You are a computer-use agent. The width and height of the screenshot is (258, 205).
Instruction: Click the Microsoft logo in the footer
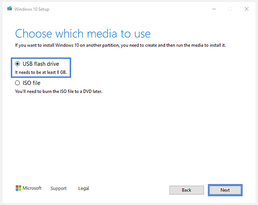click(x=18, y=188)
